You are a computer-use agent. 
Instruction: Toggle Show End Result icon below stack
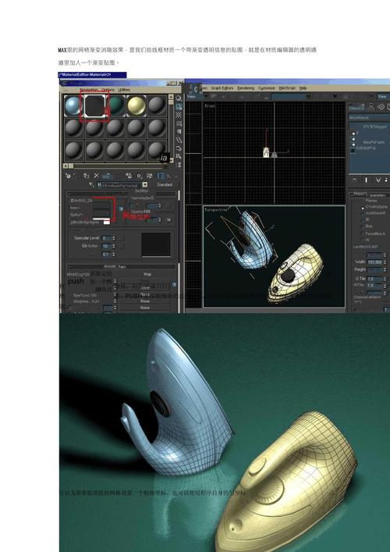pos(366,180)
